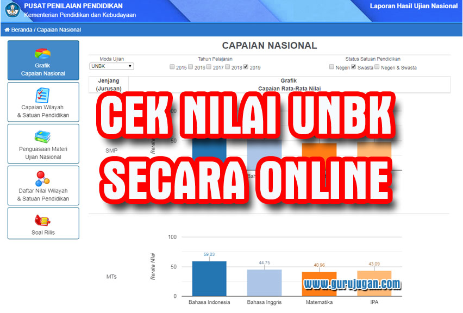The width and height of the screenshot is (463, 313).
Task: Click PUSAT PENILAIAN PENDIDIKAN header text
Action: [73, 6]
